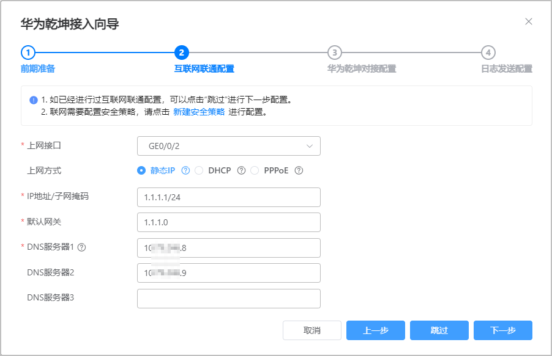Open help icon beside DNS服务器1 label
552x356 pixels.
pos(81,247)
